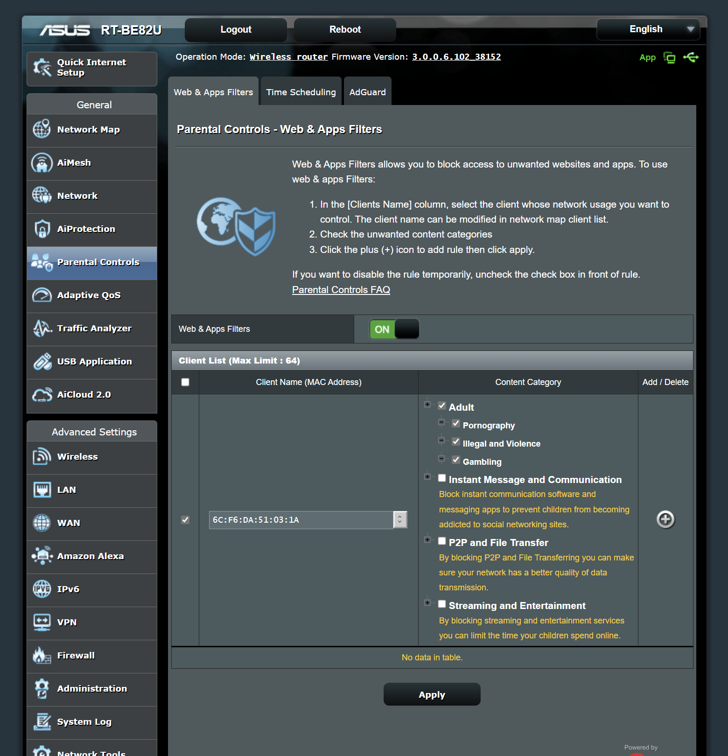The width and height of the screenshot is (728, 756).
Task: Click the USB Application icon
Action: [x=42, y=361]
